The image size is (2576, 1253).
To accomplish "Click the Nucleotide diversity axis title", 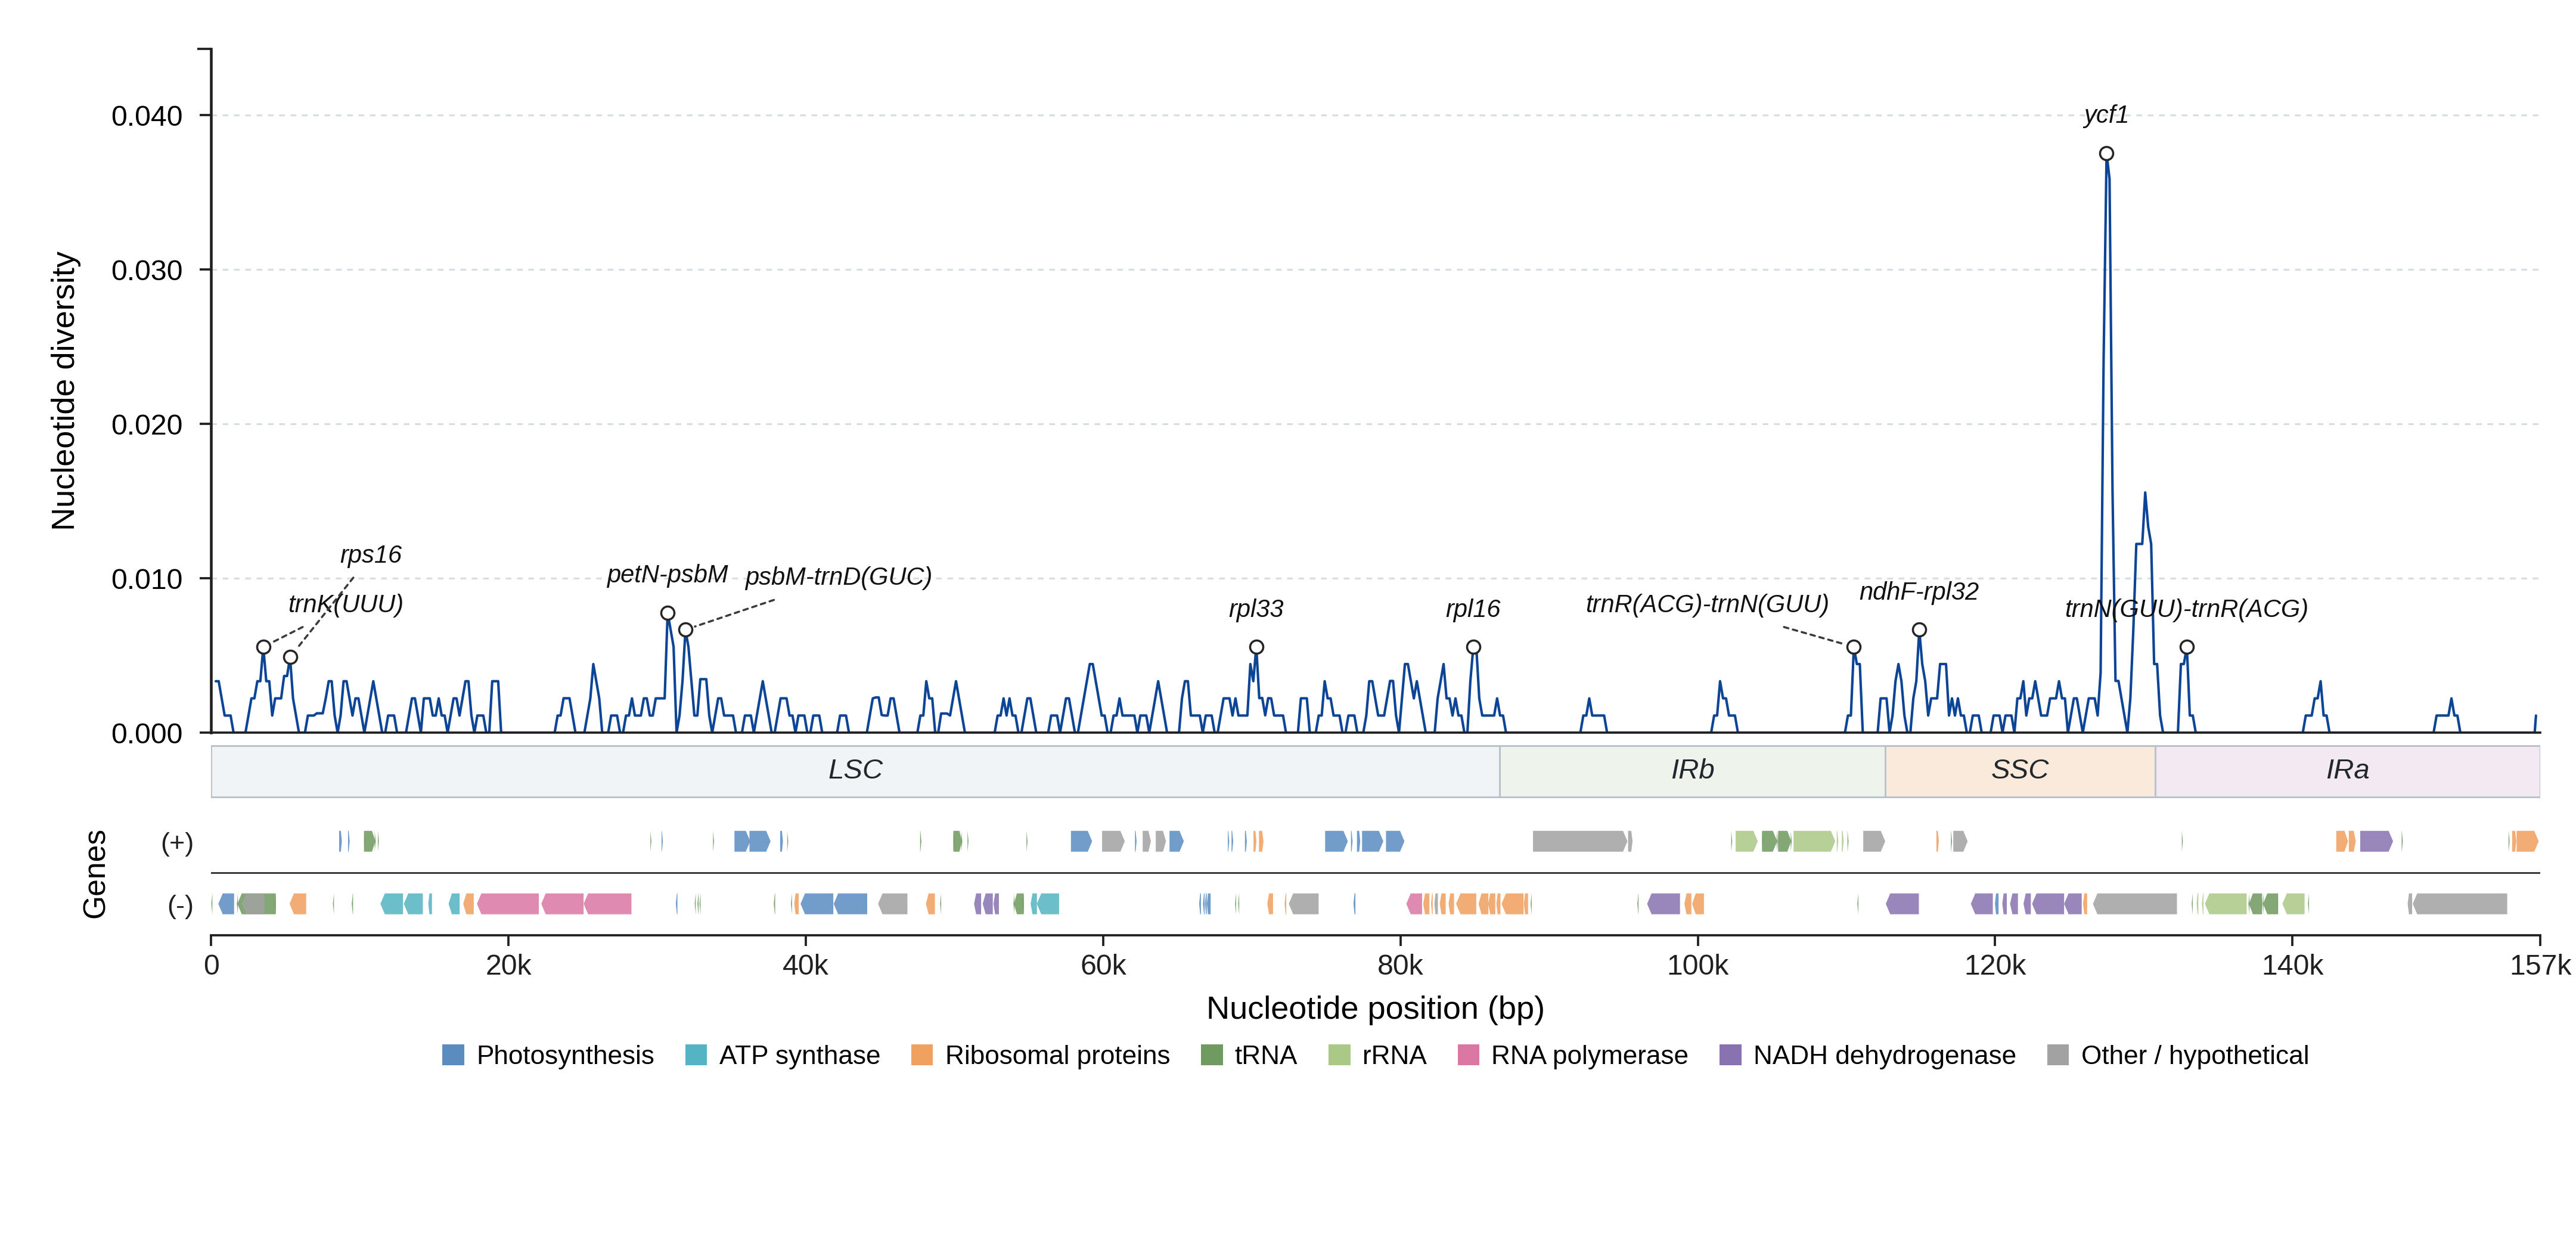I will coord(63,391).
